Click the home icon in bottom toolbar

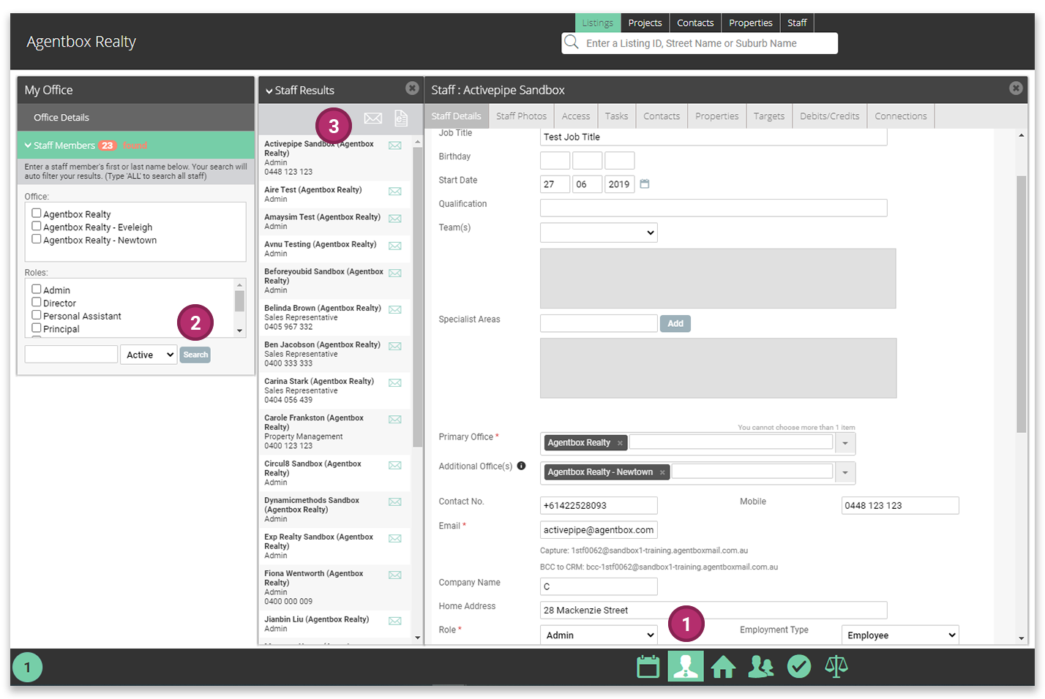723,667
